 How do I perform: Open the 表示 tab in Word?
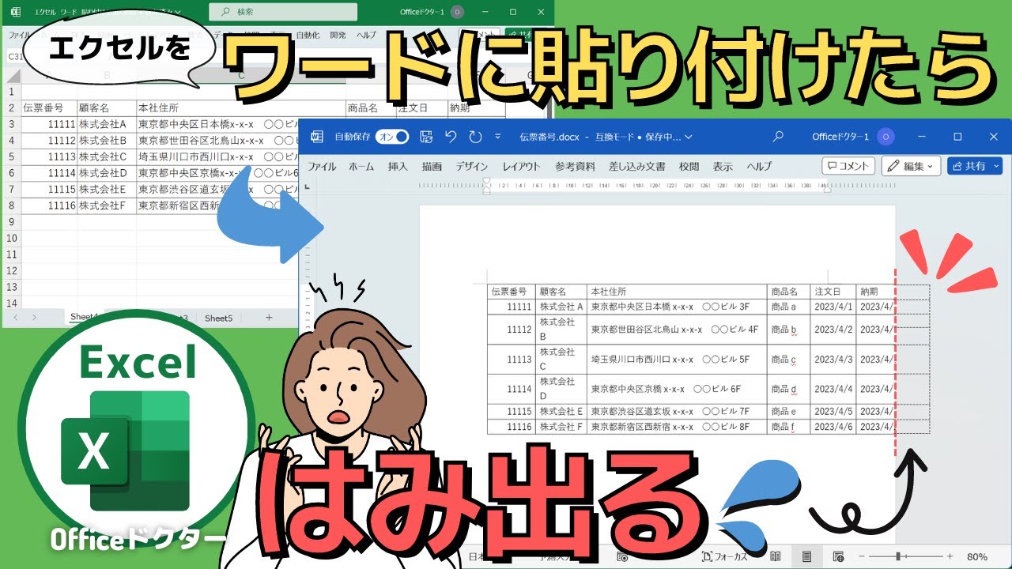click(723, 167)
